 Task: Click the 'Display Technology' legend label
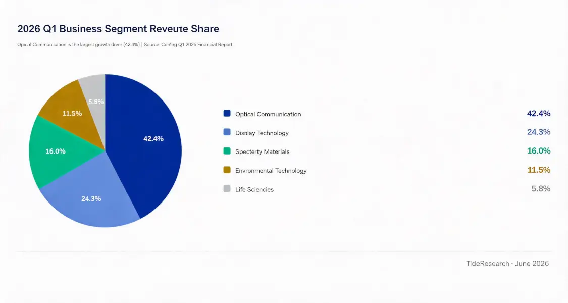click(262, 133)
